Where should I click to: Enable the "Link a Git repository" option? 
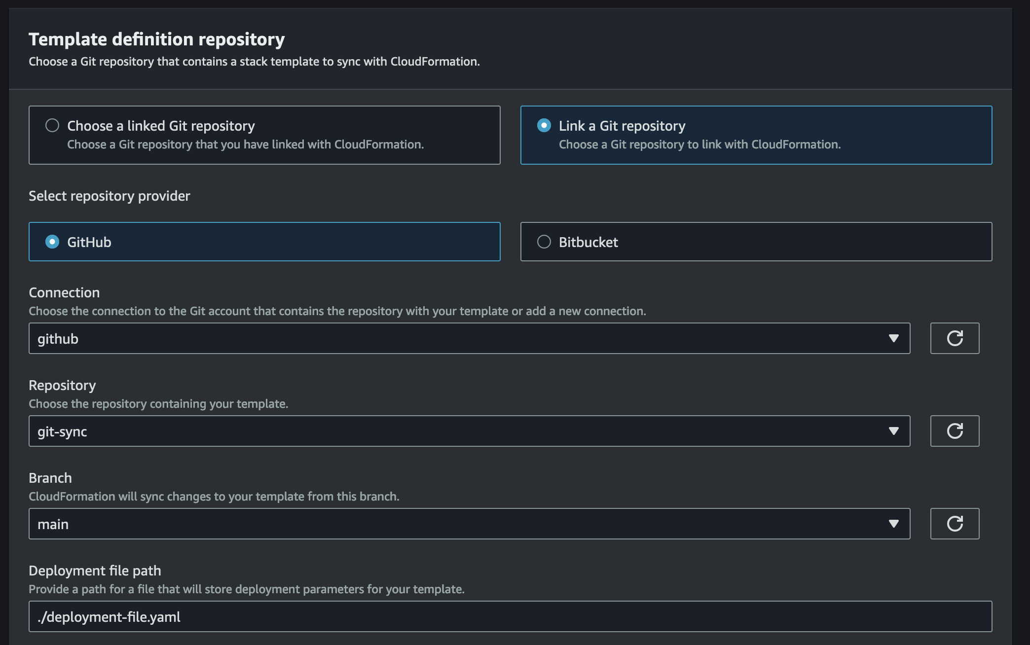click(x=544, y=125)
